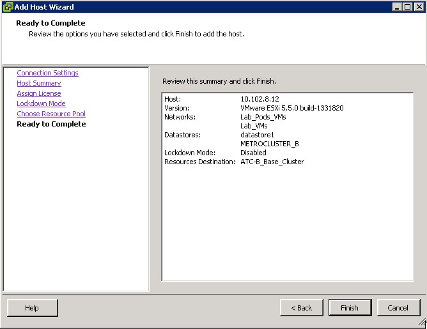Click the Back button
The image size is (427, 329).
[x=301, y=308]
